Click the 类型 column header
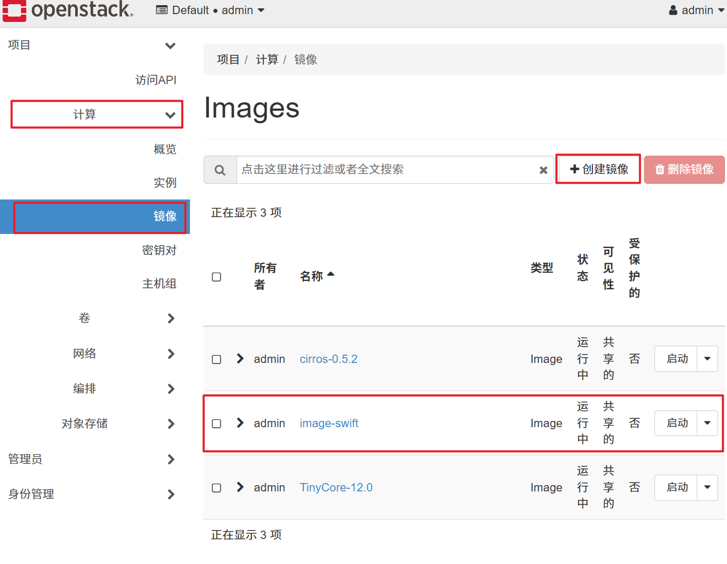The height and width of the screenshot is (564, 727). coord(542,268)
